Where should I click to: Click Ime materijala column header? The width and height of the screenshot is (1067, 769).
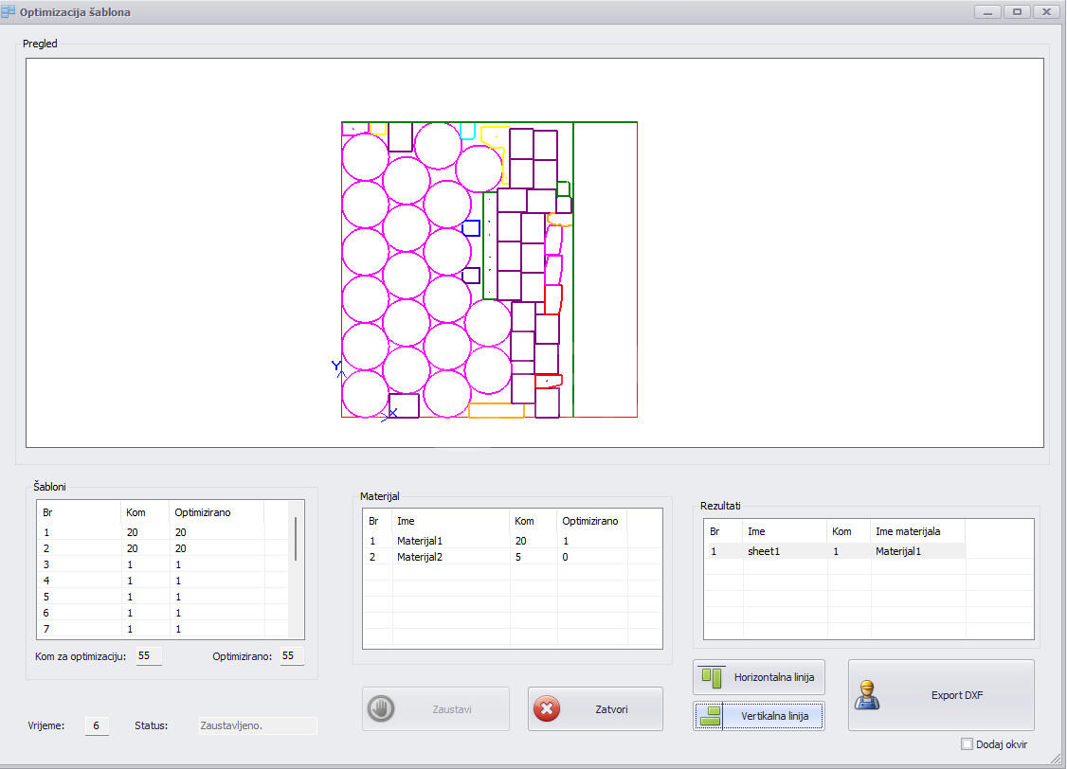(x=915, y=531)
